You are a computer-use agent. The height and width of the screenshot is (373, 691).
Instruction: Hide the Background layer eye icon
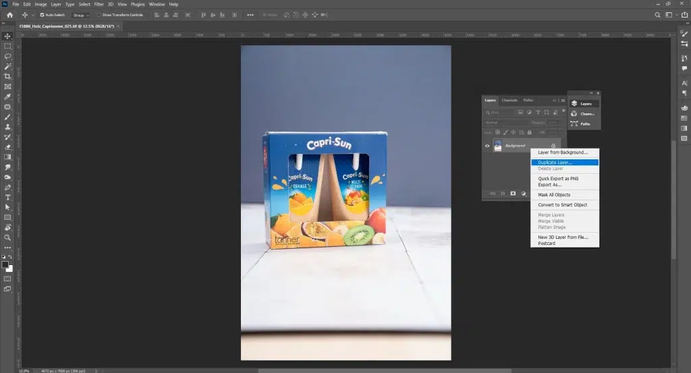(487, 146)
